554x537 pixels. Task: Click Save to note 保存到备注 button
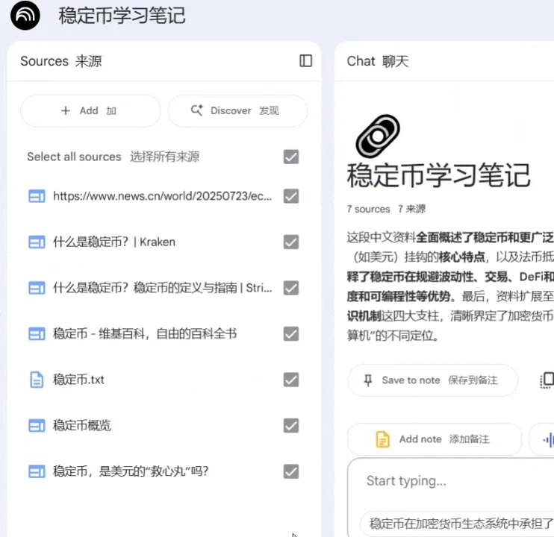(432, 380)
